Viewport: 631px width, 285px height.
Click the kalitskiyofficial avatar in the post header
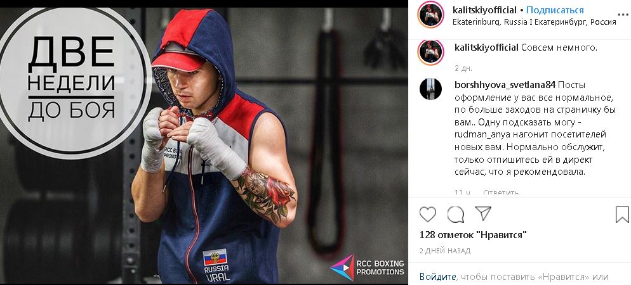click(430, 15)
